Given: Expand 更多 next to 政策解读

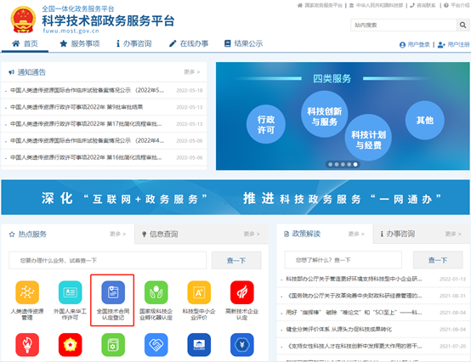Looking at the screenshot, I should pyautogui.click(x=356, y=234).
